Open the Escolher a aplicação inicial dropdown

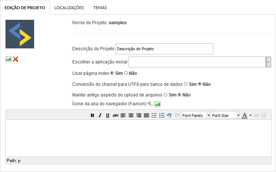(x=268, y=62)
